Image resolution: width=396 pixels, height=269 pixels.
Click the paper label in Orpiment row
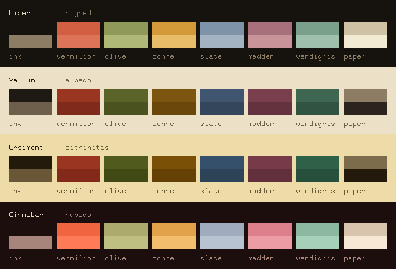(x=355, y=191)
